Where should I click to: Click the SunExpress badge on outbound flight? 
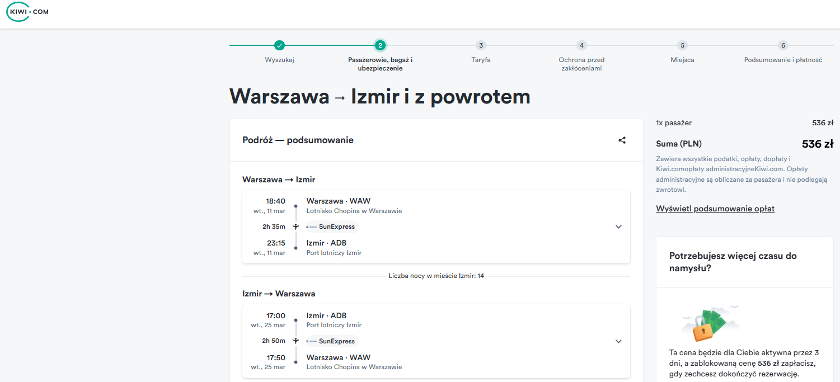click(331, 227)
